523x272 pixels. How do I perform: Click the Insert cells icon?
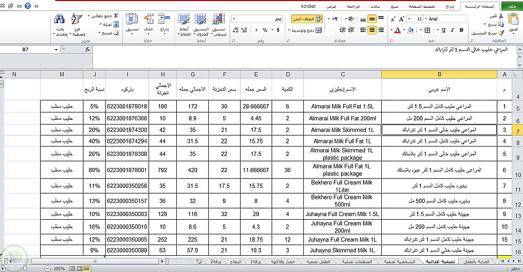pyautogui.click(x=164, y=19)
